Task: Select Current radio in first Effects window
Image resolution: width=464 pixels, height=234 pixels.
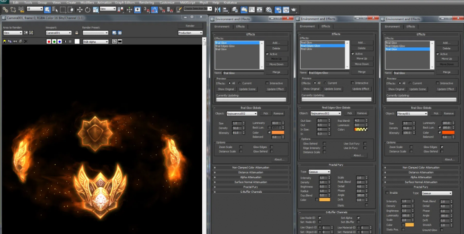Action: click(240, 83)
